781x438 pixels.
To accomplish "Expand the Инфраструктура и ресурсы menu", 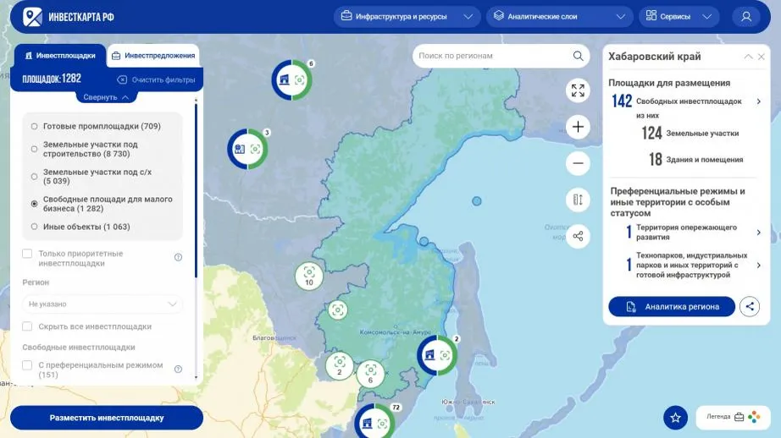I will pos(407,17).
